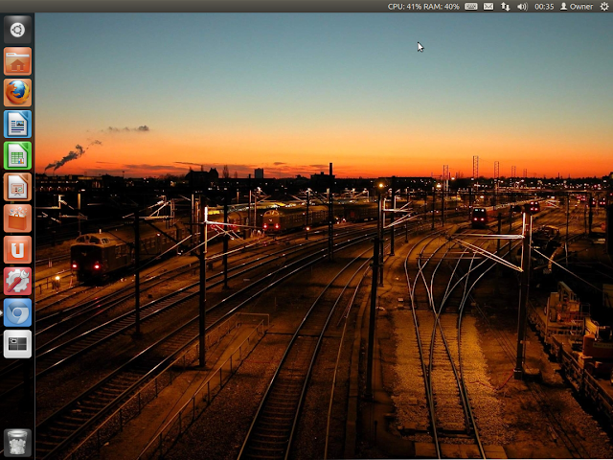613x460 pixels.
Task: Open the Trash in launcher
Action: pos(17,443)
